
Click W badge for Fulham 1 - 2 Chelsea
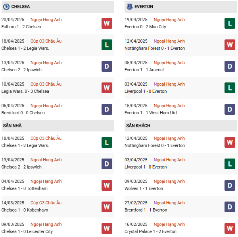pos(107,24)
